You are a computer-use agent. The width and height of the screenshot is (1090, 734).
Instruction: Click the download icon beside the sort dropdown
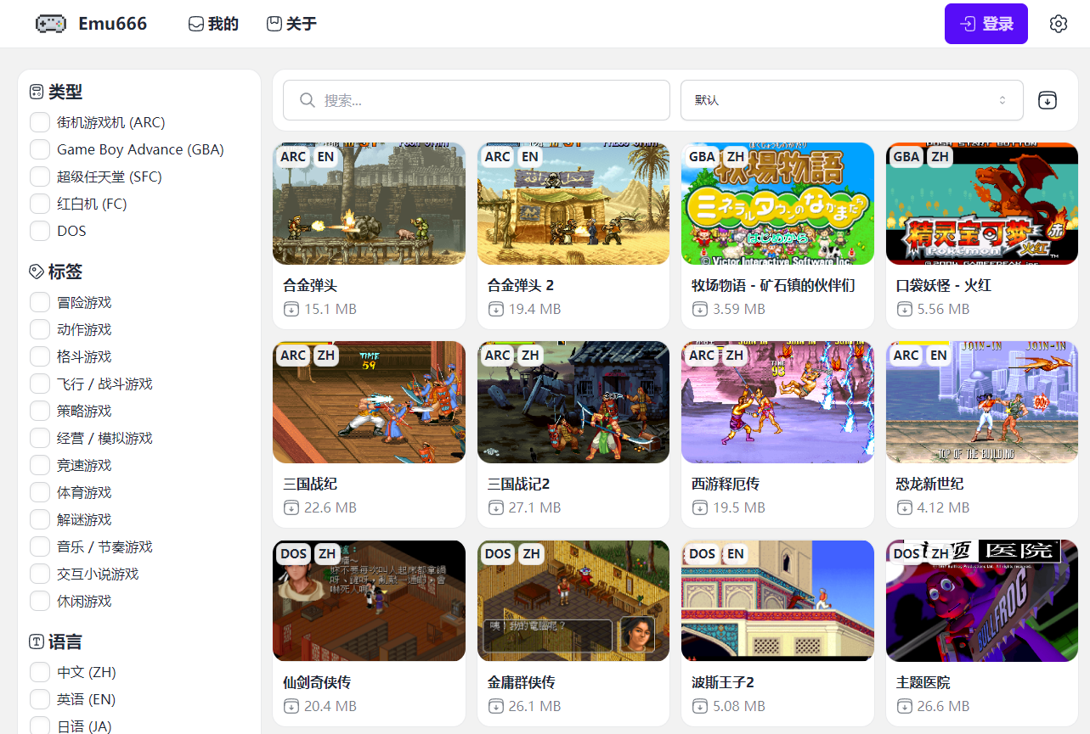coord(1048,100)
